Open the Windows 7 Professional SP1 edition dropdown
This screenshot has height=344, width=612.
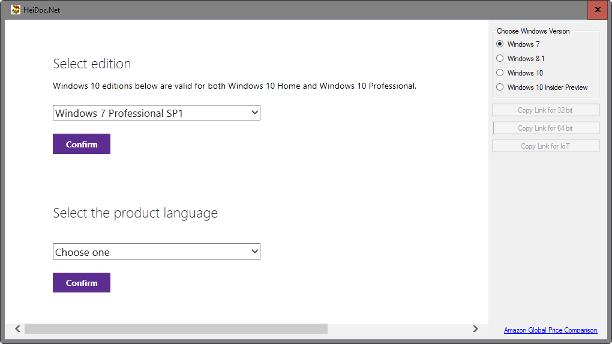(157, 113)
